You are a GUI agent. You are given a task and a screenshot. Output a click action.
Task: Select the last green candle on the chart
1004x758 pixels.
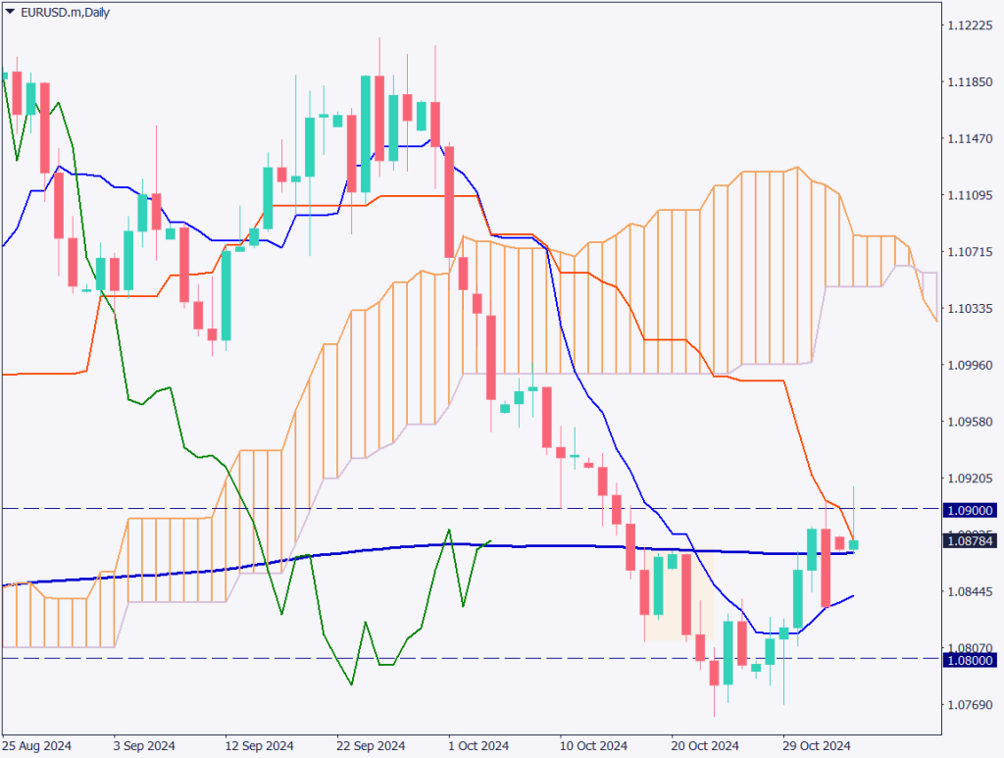click(854, 544)
